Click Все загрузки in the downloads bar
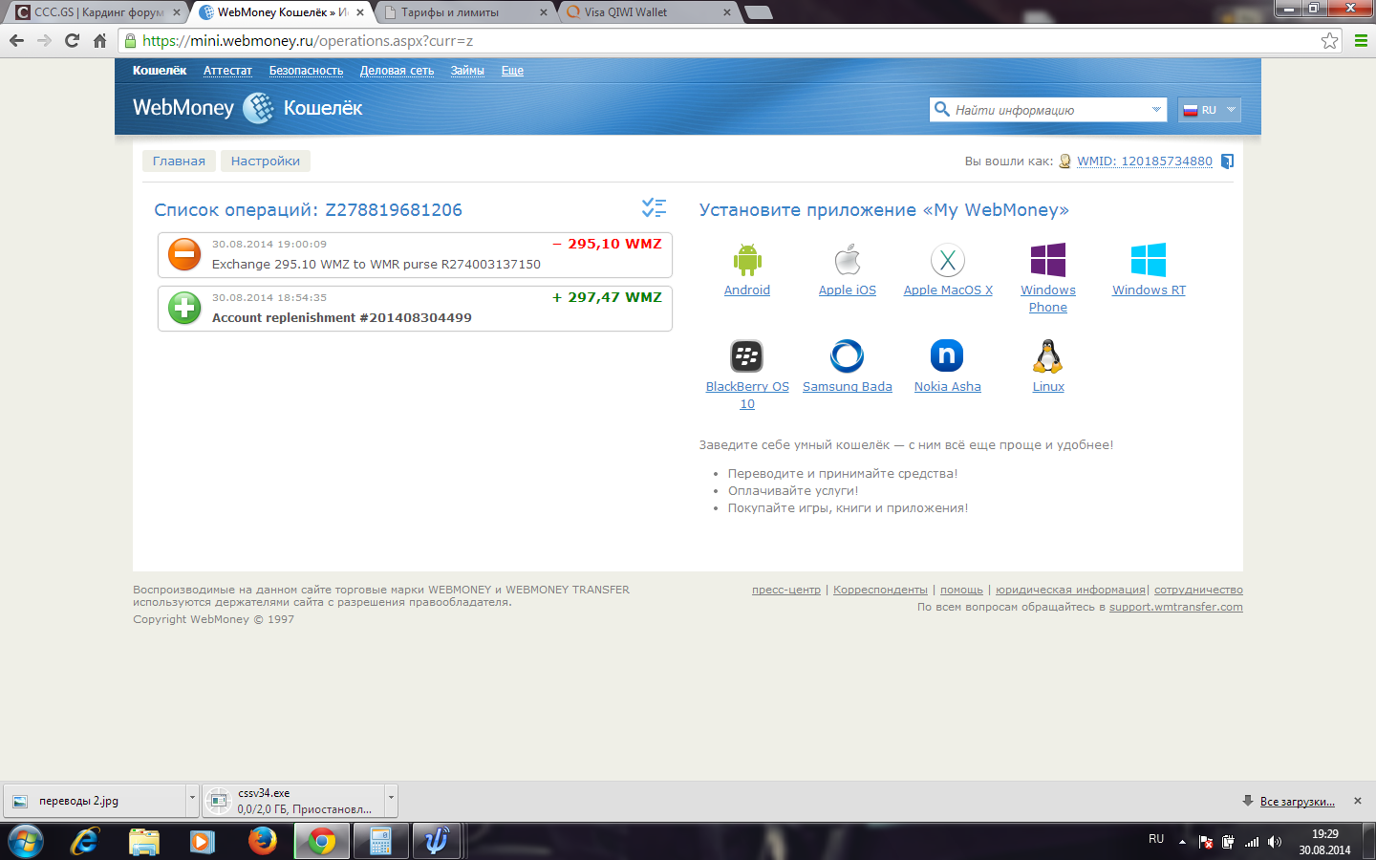The image size is (1376, 860). pyautogui.click(x=1297, y=802)
